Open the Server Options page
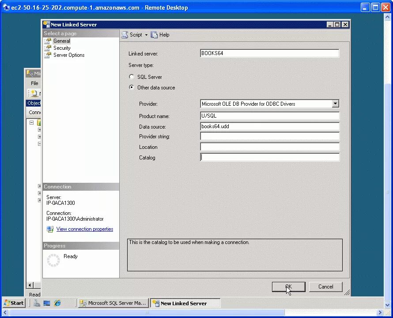393x318 pixels. (69, 55)
